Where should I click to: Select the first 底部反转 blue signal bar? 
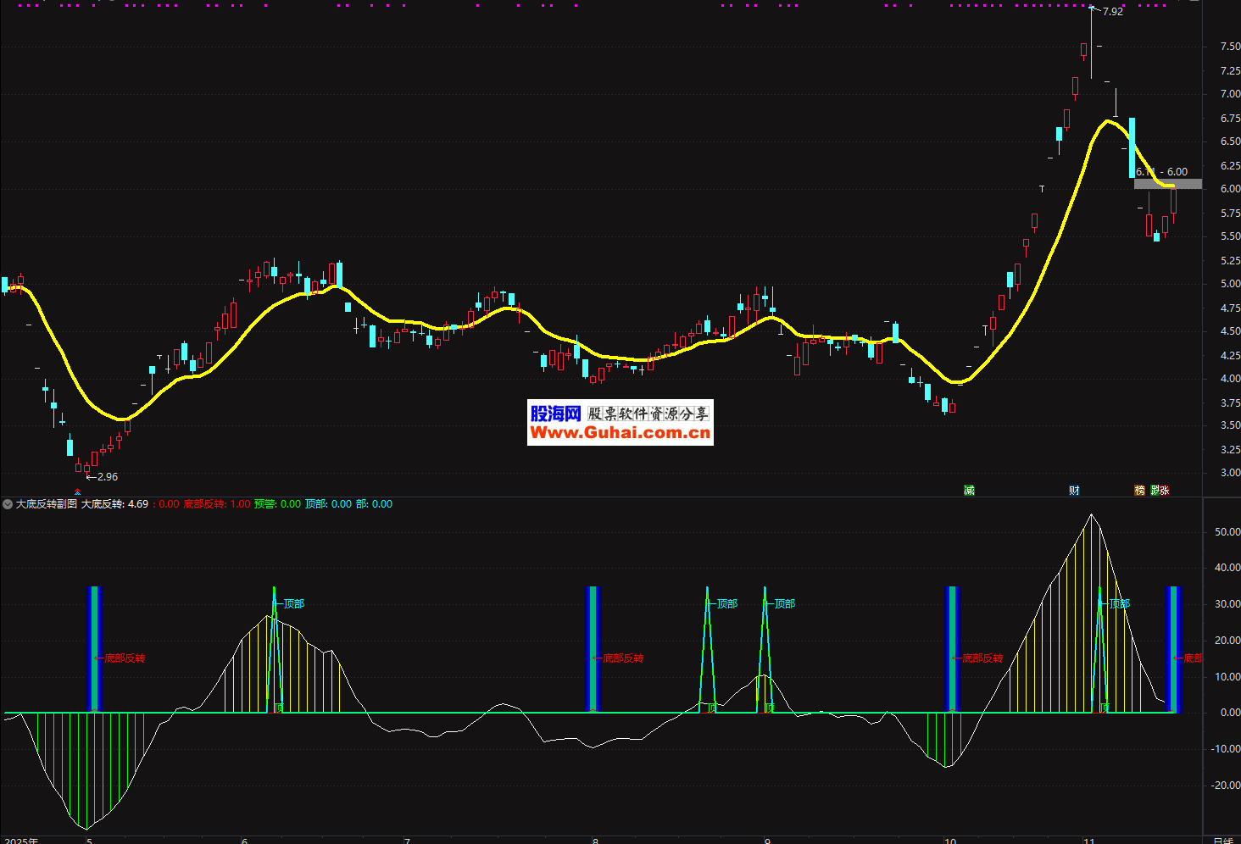[94, 648]
